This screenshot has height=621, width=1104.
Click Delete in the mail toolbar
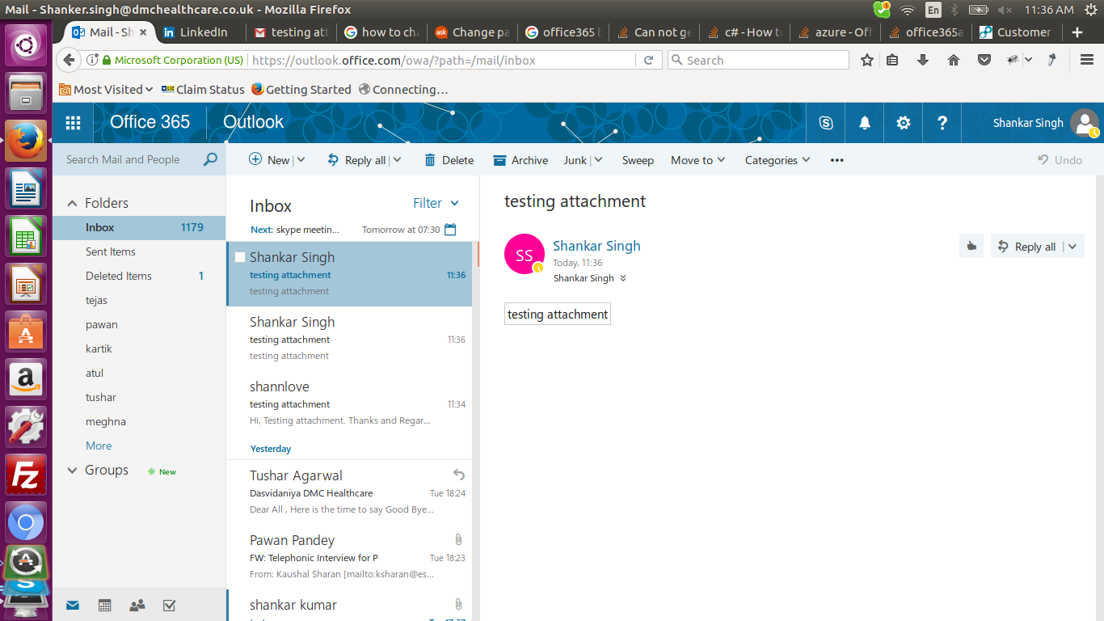pos(449,160)
